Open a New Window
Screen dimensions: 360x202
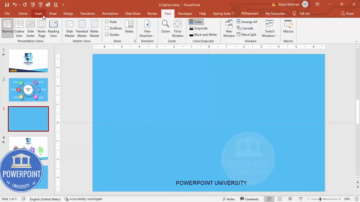tap(229, 28)
